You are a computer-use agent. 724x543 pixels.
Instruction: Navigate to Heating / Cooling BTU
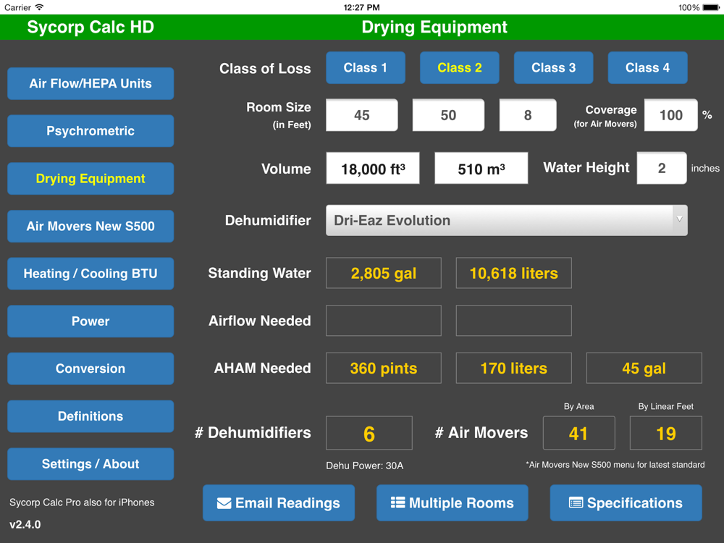(90, 274)
